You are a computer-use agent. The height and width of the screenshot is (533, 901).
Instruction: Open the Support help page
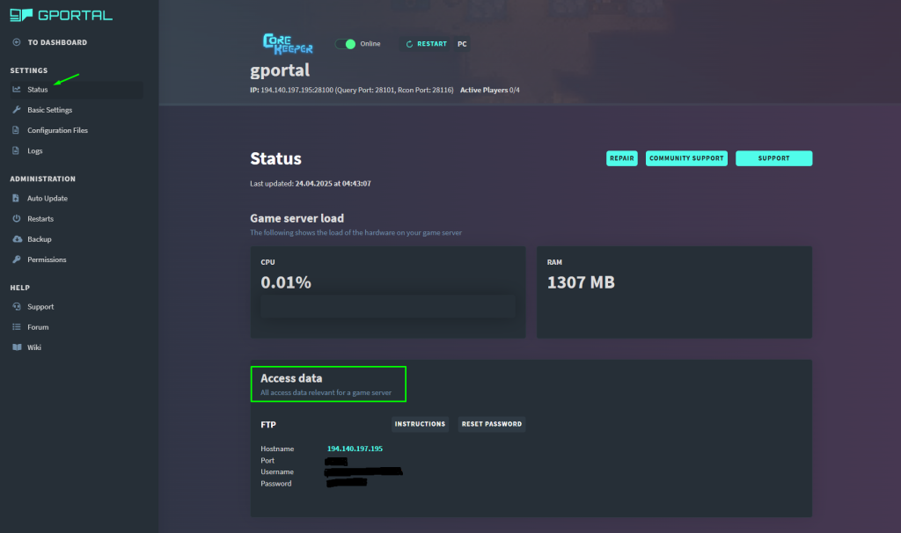click(x=40, y=306)
